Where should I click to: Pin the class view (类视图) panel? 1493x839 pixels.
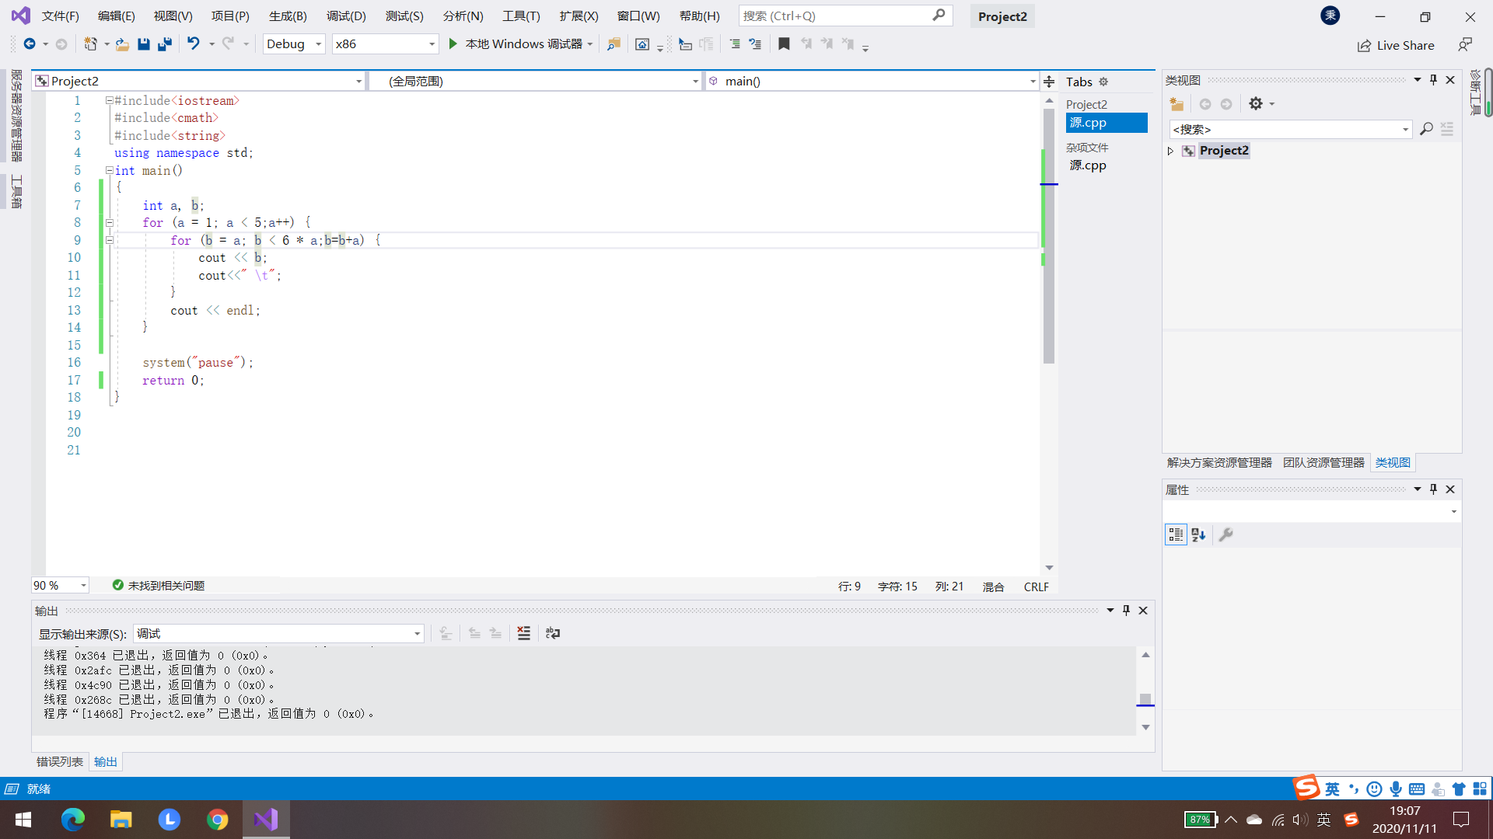1433,80
